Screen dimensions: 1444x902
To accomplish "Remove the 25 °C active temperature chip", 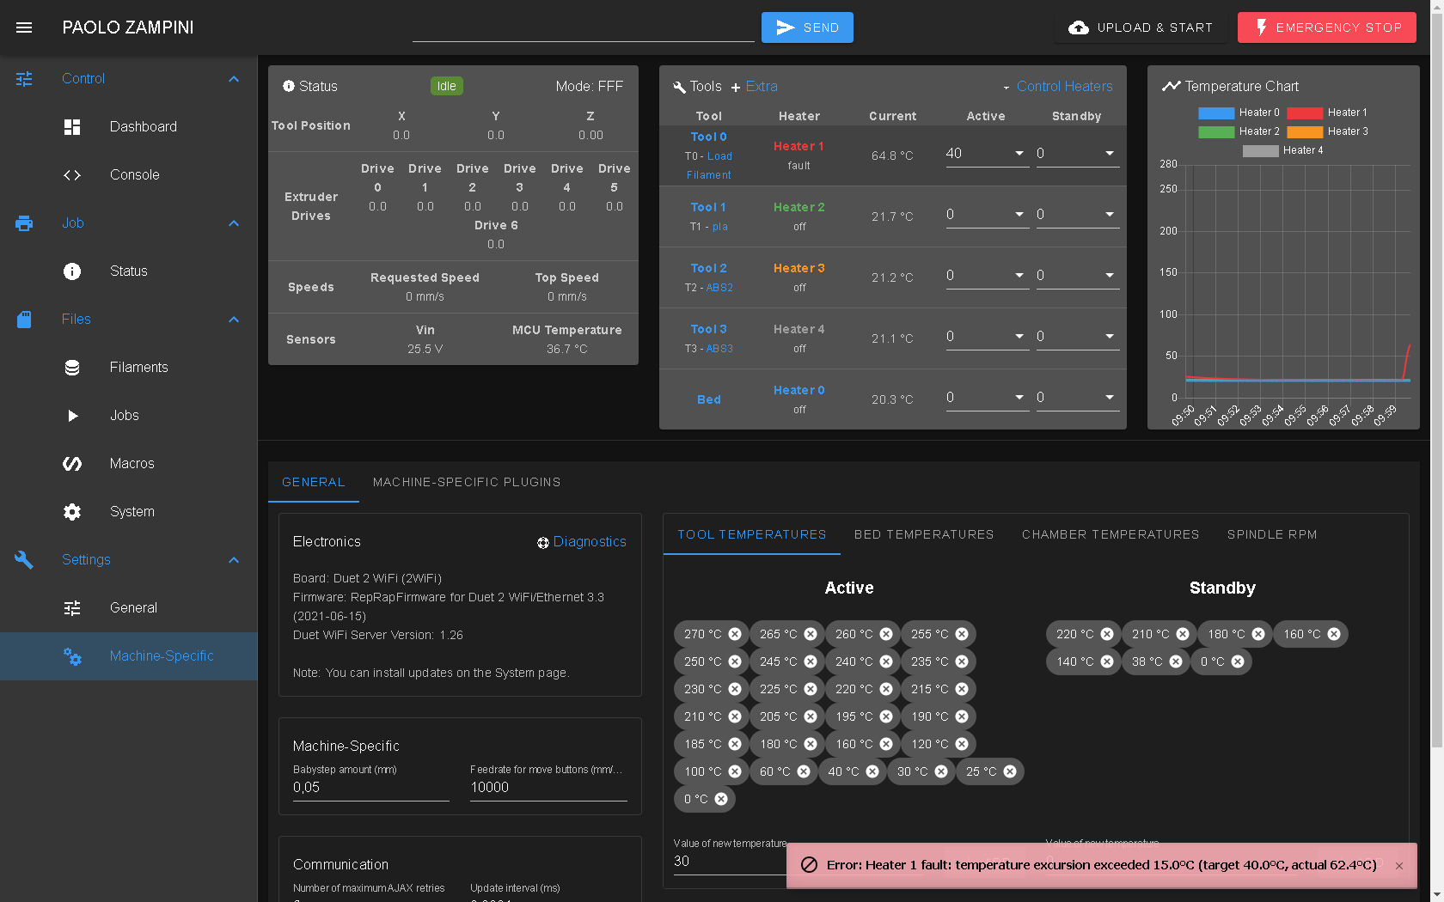I will (x=1010, y=771).
